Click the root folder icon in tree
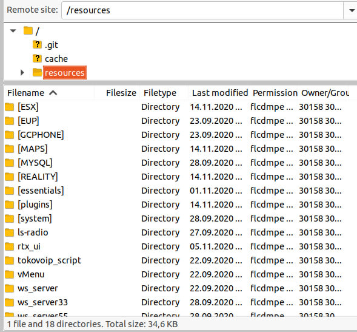 tap(28, 30)
